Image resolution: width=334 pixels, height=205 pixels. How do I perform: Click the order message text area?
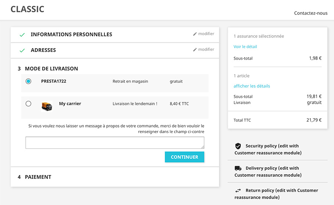(115, 143)
